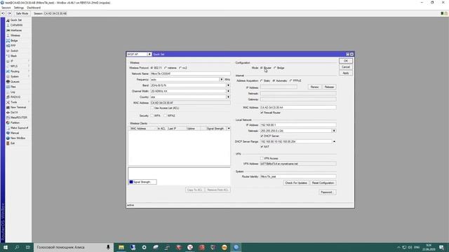
Task: Open PPP in the sidebar
Action: tap(13, 45)
